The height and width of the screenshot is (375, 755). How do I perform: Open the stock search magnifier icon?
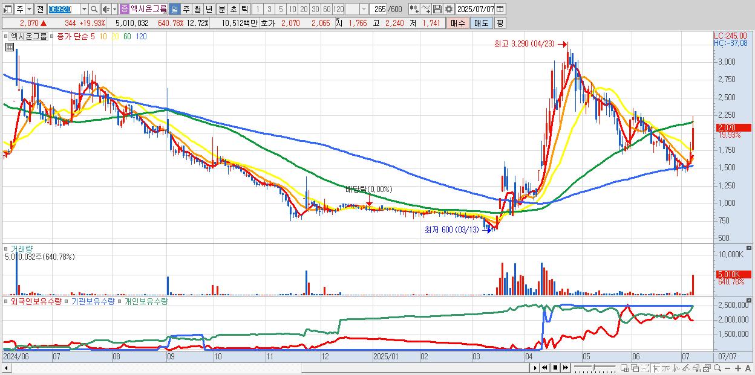(94, 9)
